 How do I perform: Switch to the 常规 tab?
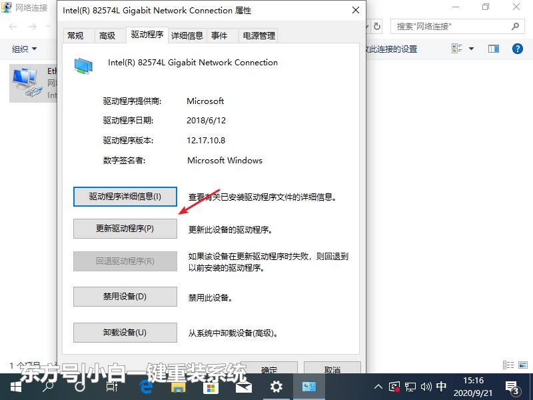coord(75,35)
